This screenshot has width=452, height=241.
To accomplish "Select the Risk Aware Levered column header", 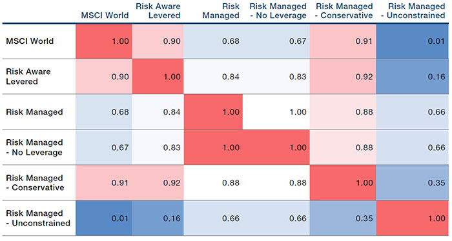I will tap(158, 11).
